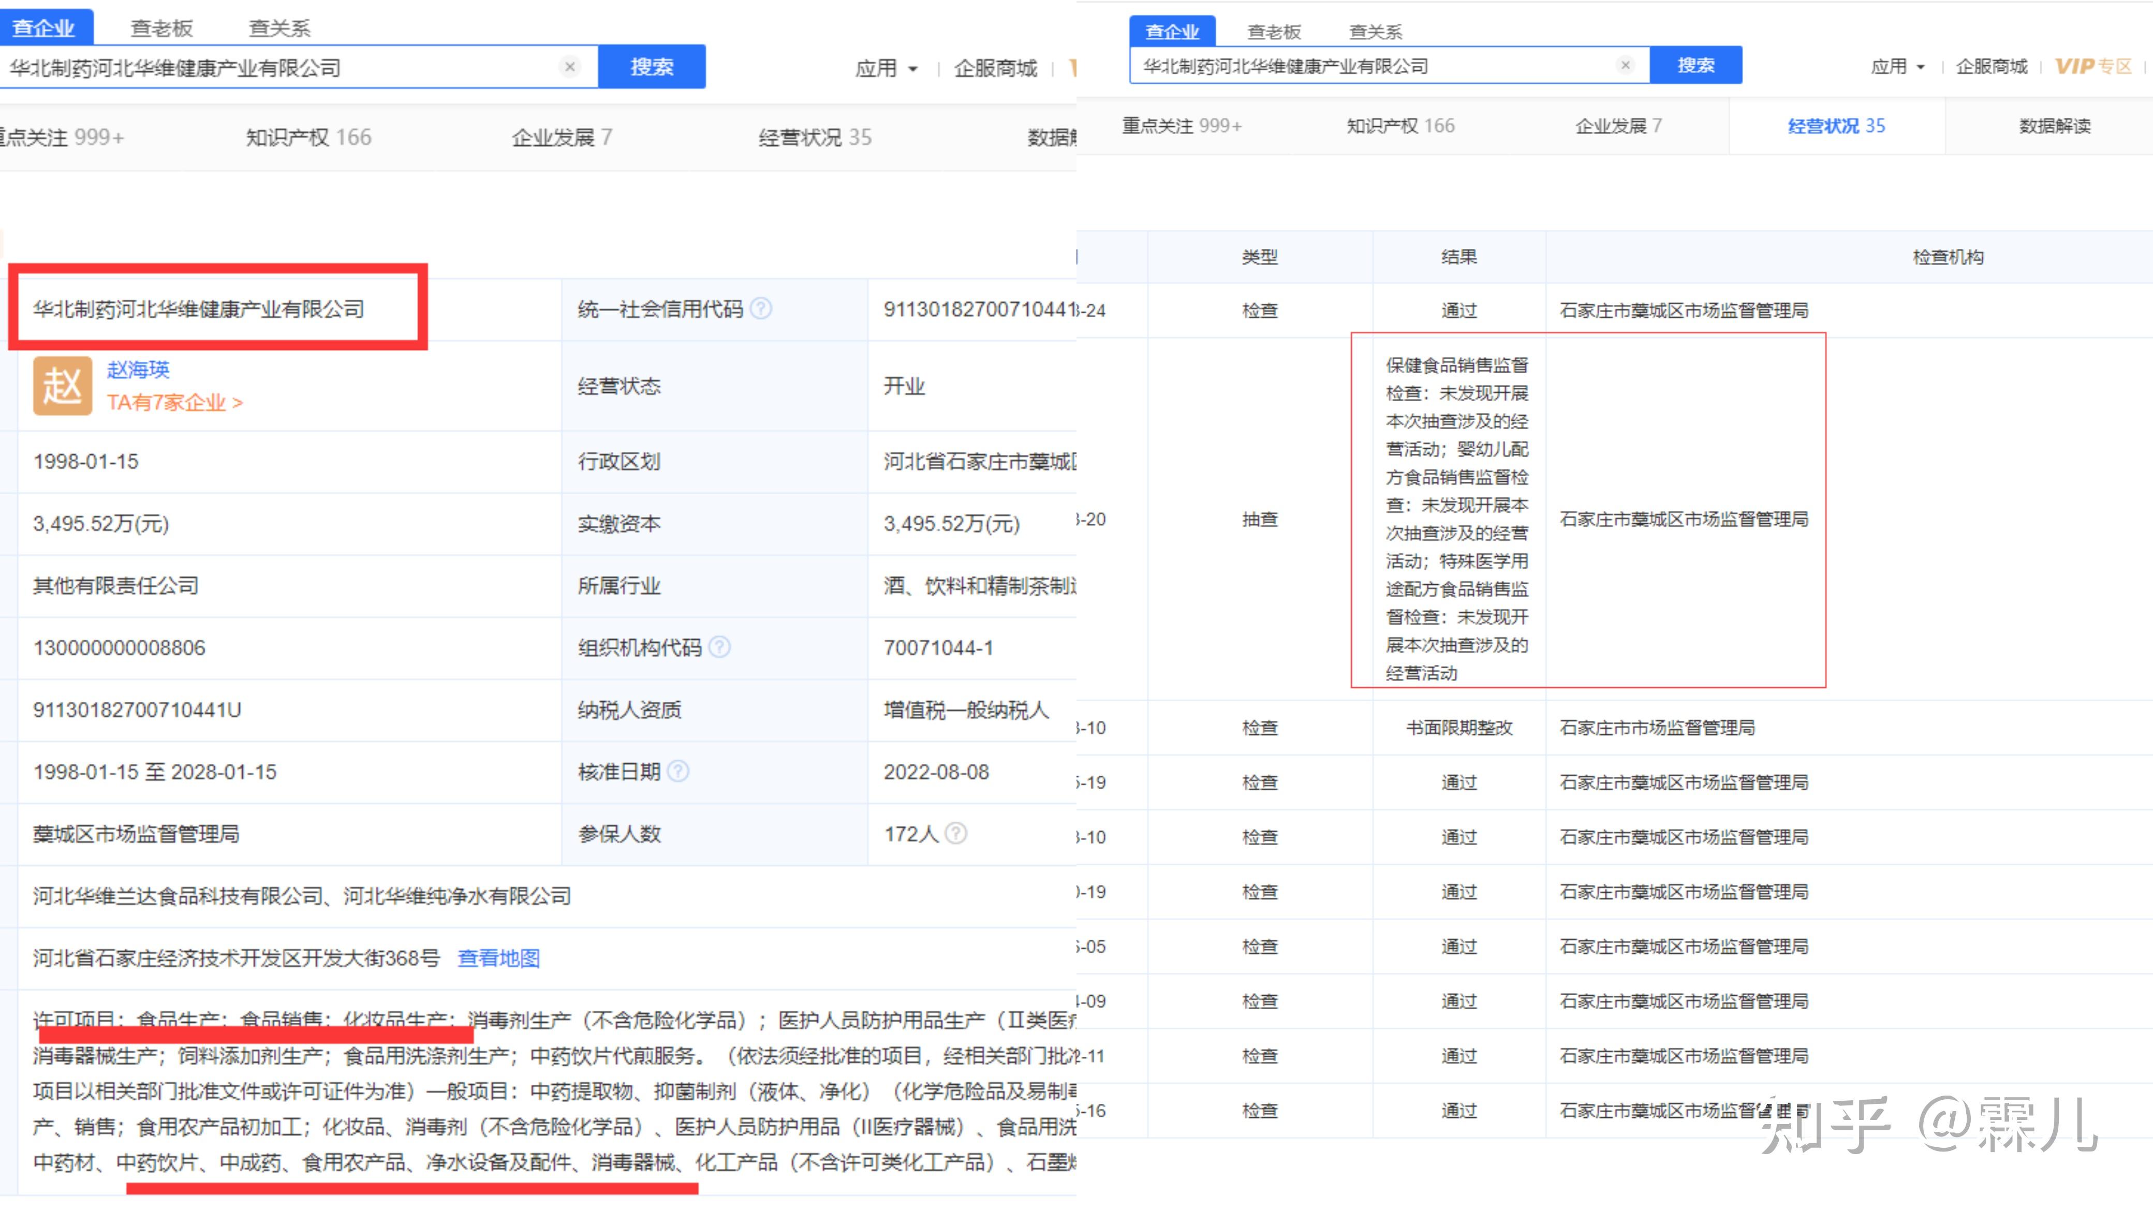Select 藁城区市场监督管理局 registration authority
Viewport: 2153px width, 1211px height.
point(136,833)
